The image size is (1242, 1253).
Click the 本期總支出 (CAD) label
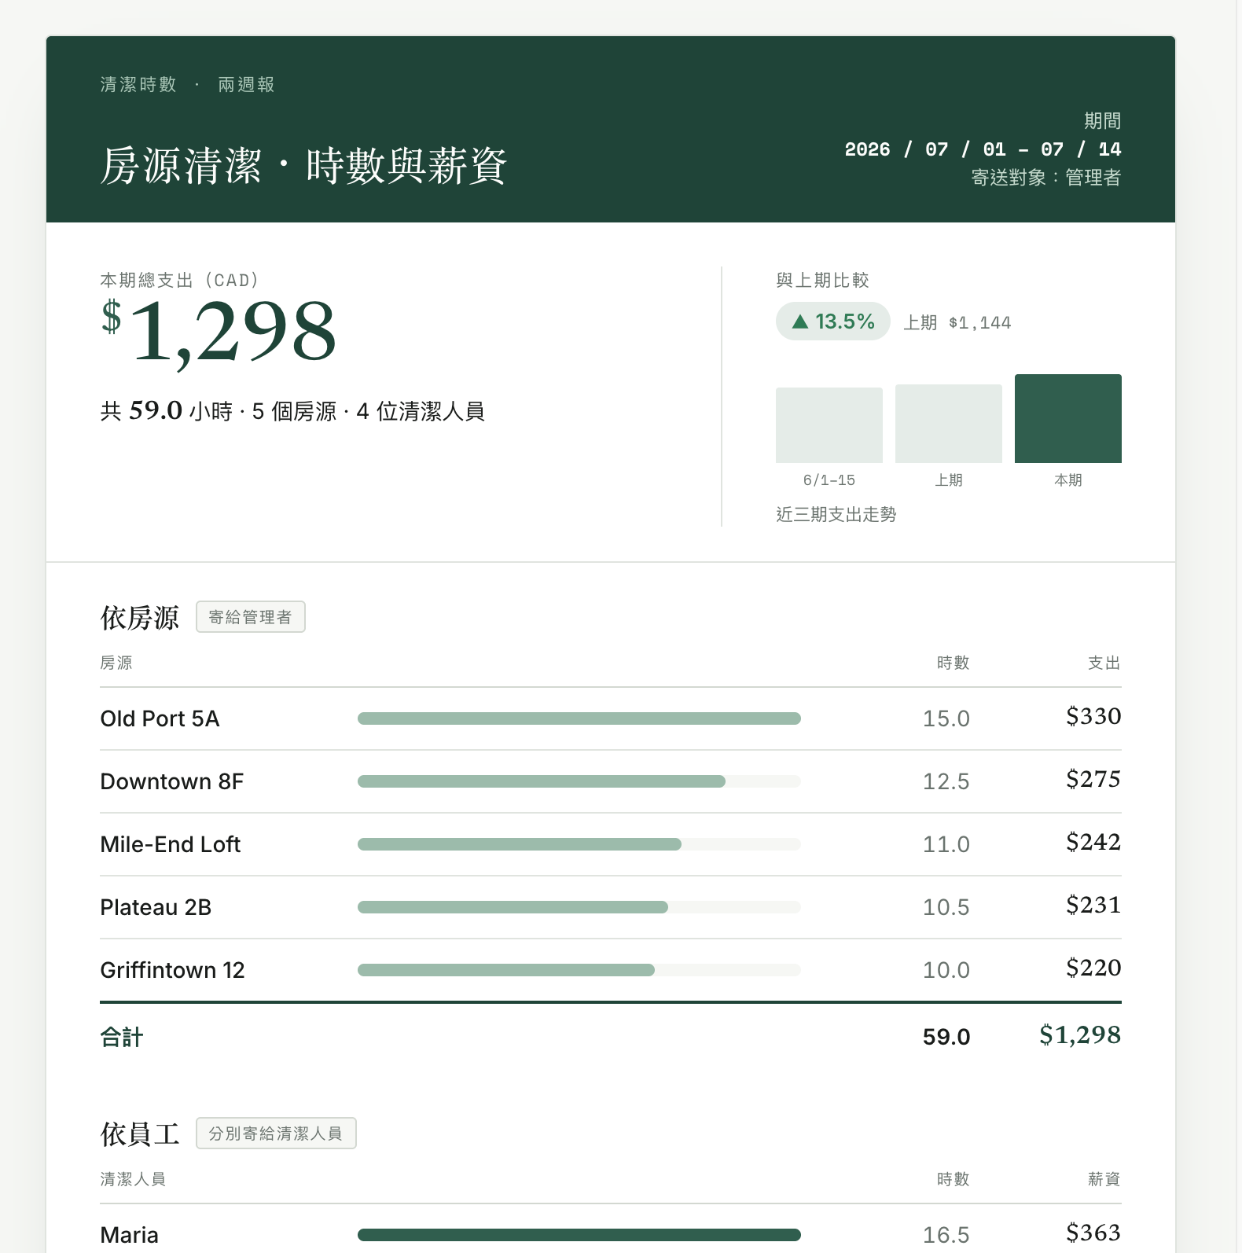click(x=180, y=281)
